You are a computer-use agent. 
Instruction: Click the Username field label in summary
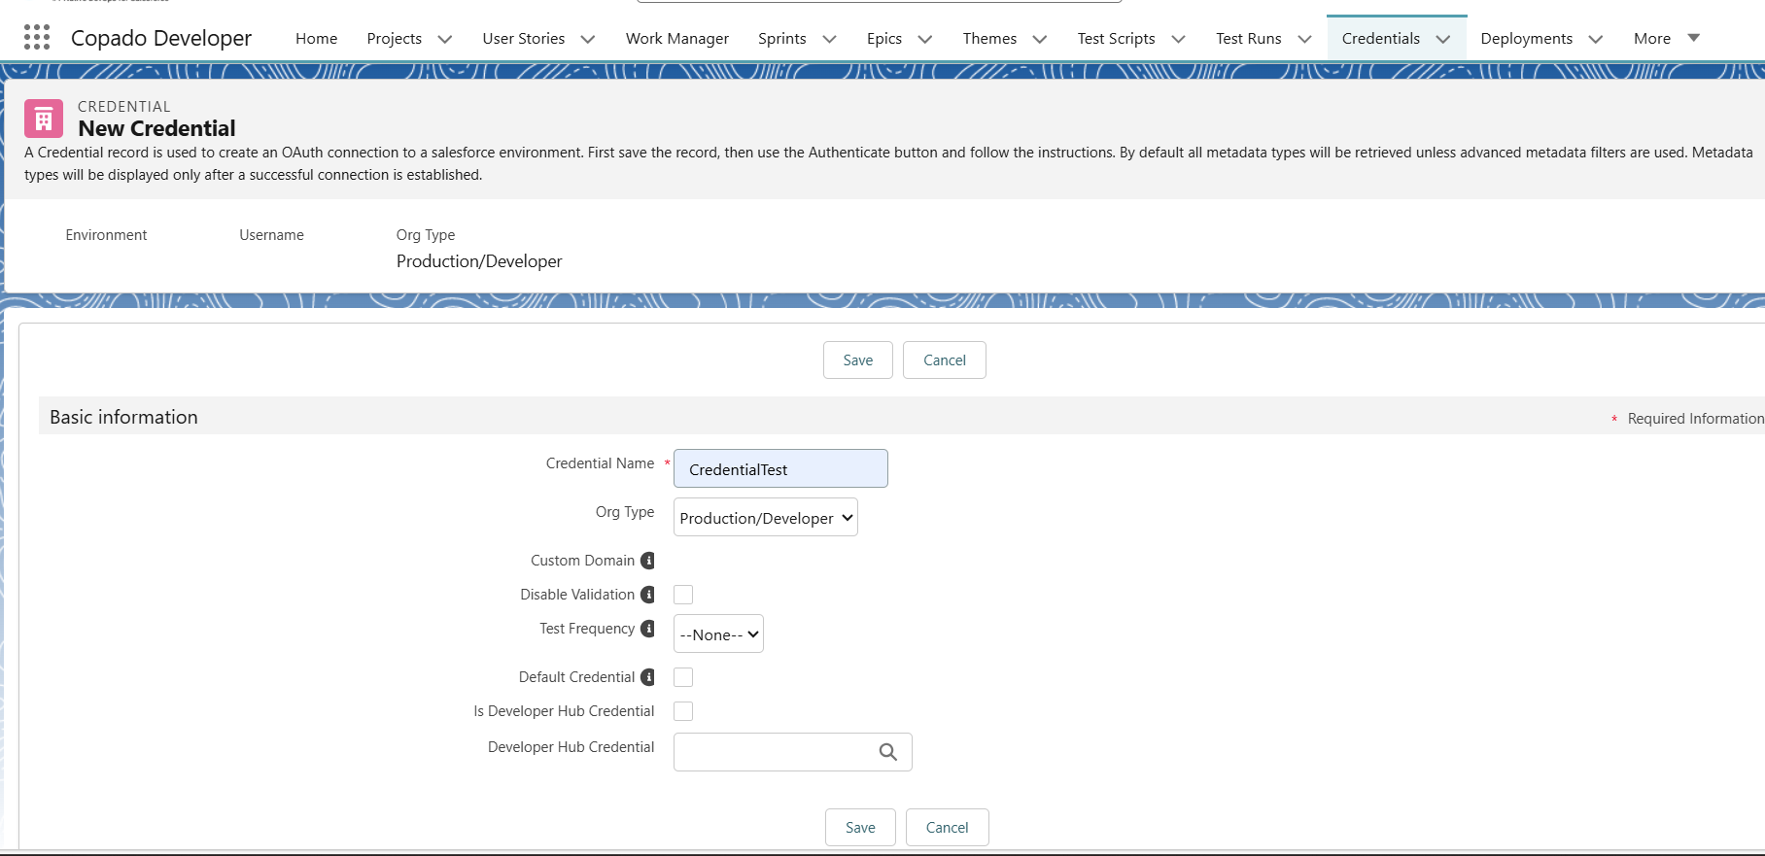pyautogui.click(x=271, y=235)
